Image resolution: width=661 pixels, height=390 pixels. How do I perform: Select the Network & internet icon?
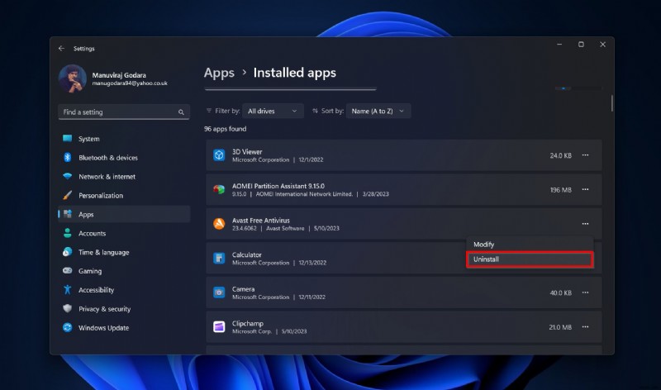click(68, 176)
